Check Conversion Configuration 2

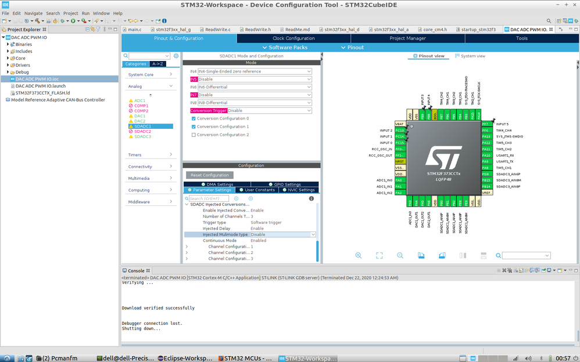194,135
